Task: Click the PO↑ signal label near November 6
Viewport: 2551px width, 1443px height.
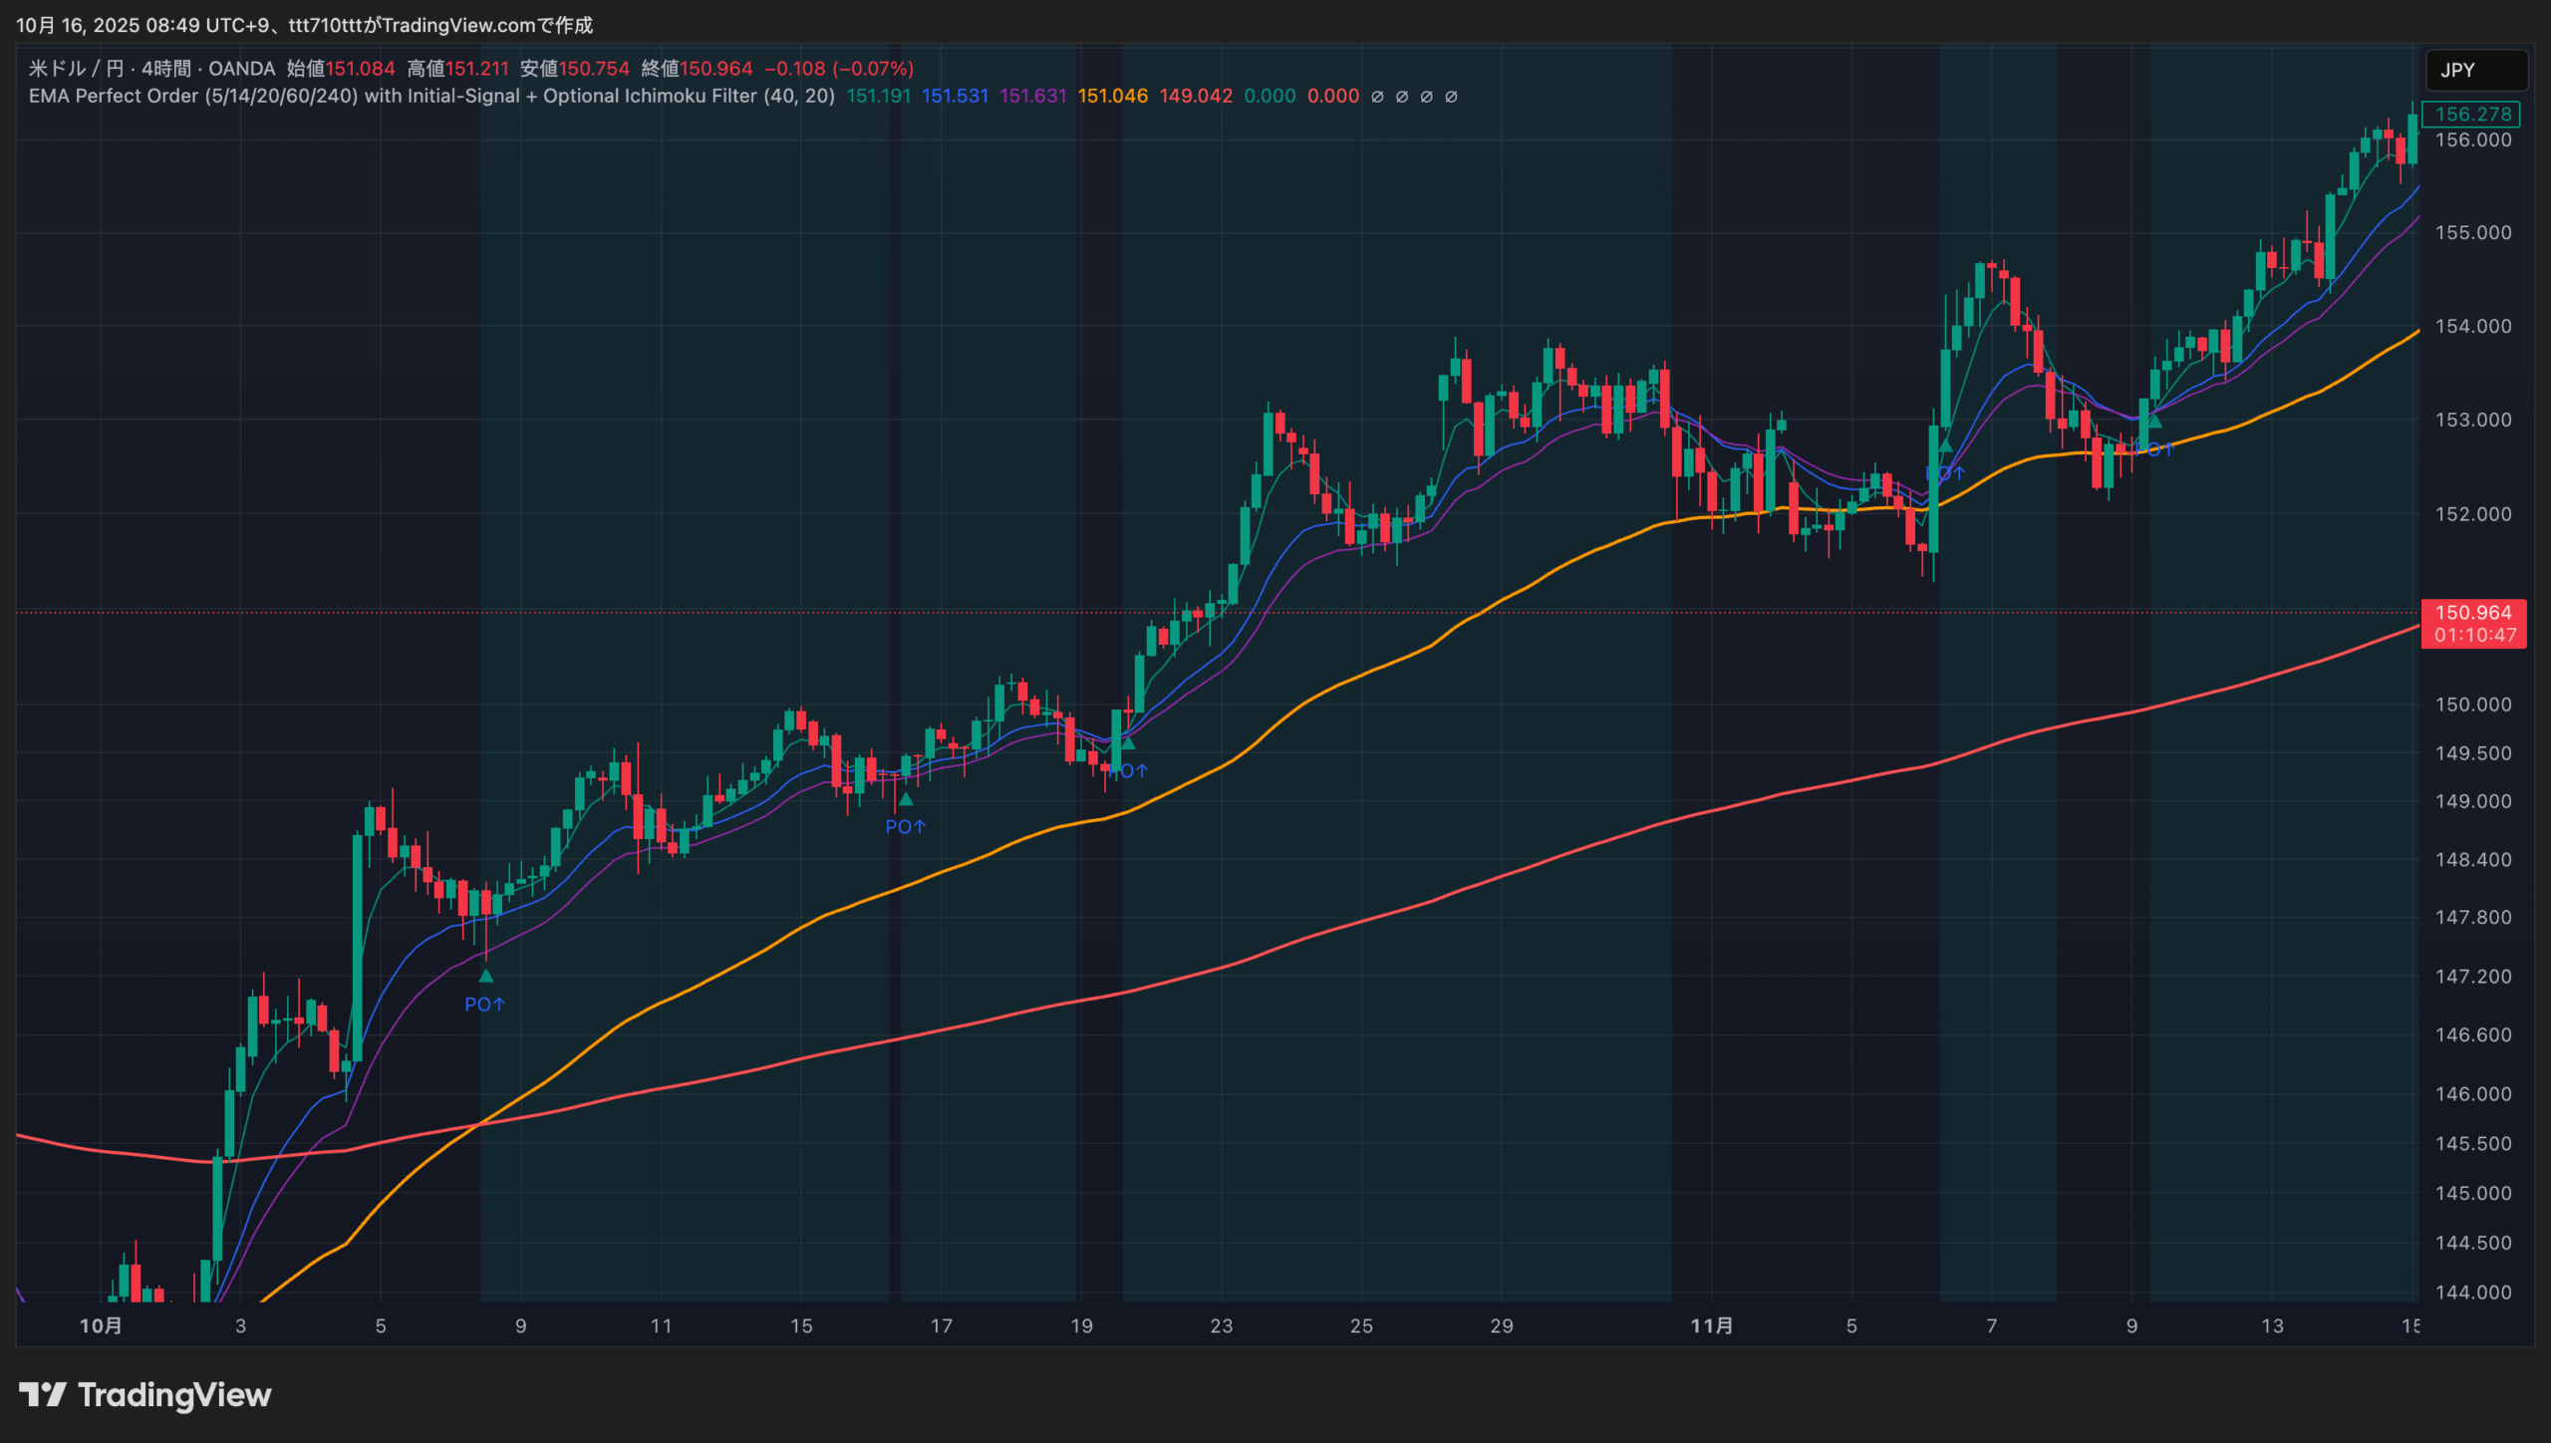Action: [x=1945, y=472]
